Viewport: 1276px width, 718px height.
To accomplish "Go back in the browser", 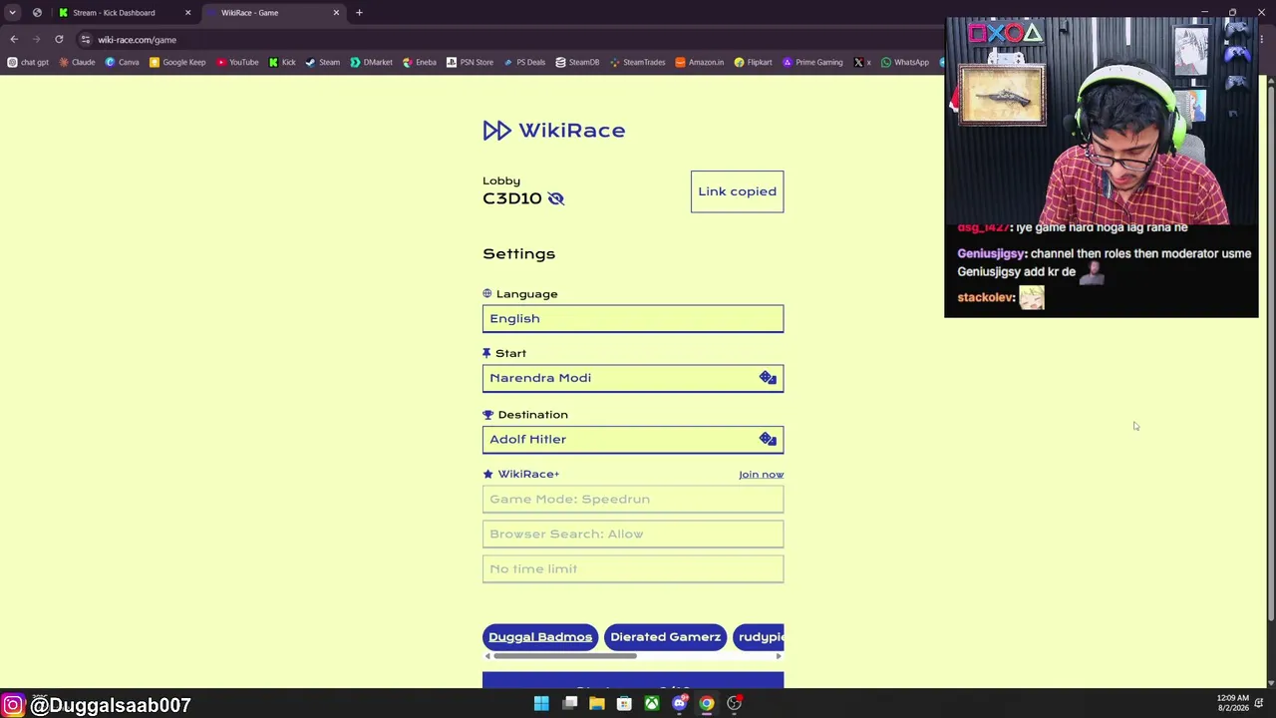I will pos(14,40).
